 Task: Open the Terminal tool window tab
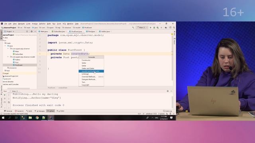tap(8, 111)
